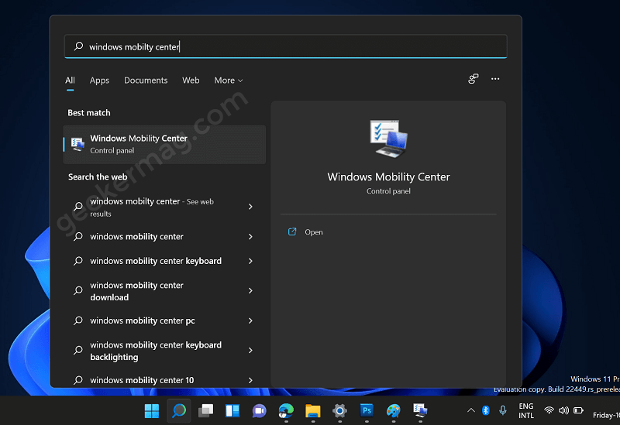Viewport: 620px width, 425px height.
Task: Switch to the All filter tab
Action: [x=70, y=81]
